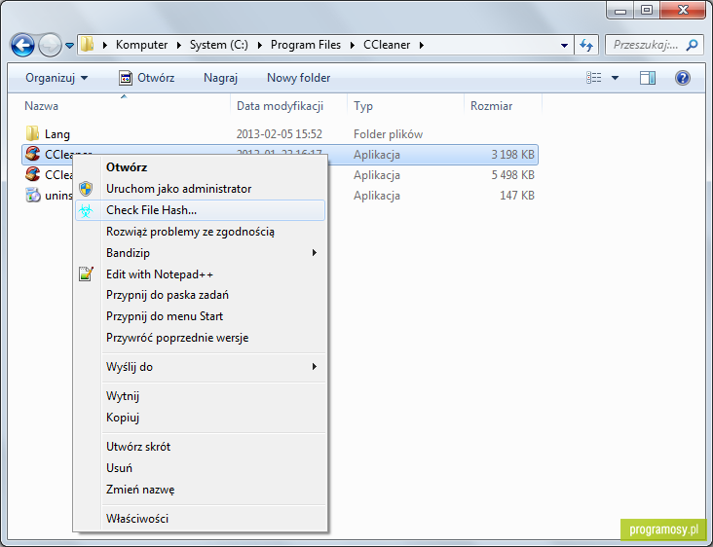Choose Edit with Notepad++
This screenshot has height=547, width=713.
200,273
